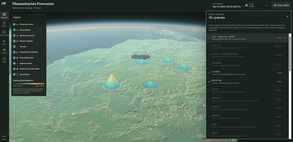Disable the Terrain layer checkbox
The width and height of the screenshot is (293, 142).
coord(14,47)
